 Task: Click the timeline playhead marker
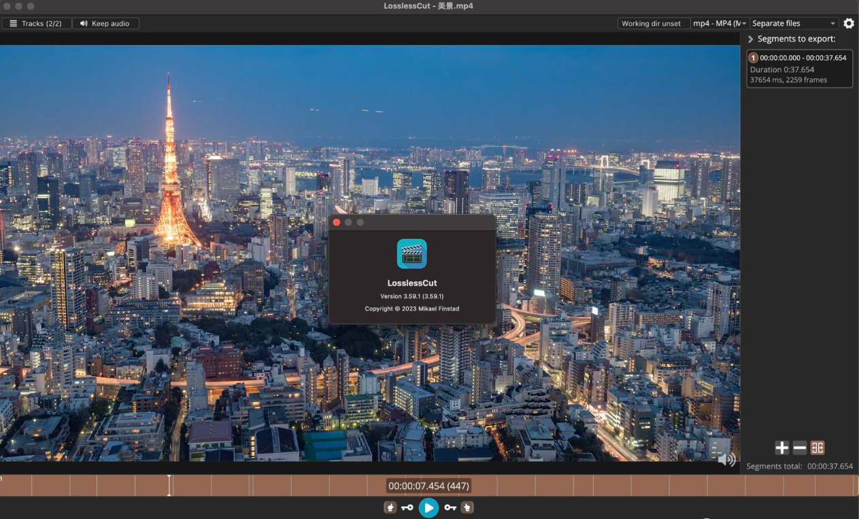tap(169, 485)
